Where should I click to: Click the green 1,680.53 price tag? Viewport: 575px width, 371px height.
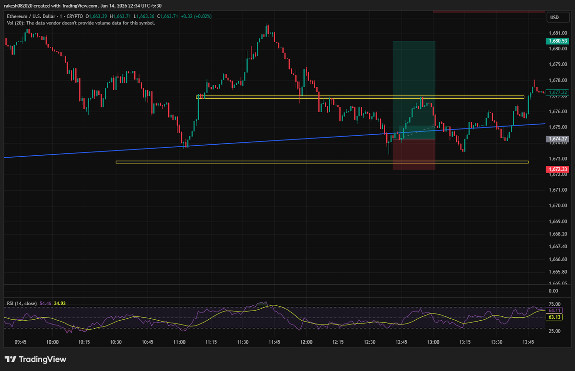(x=558, y=41)
